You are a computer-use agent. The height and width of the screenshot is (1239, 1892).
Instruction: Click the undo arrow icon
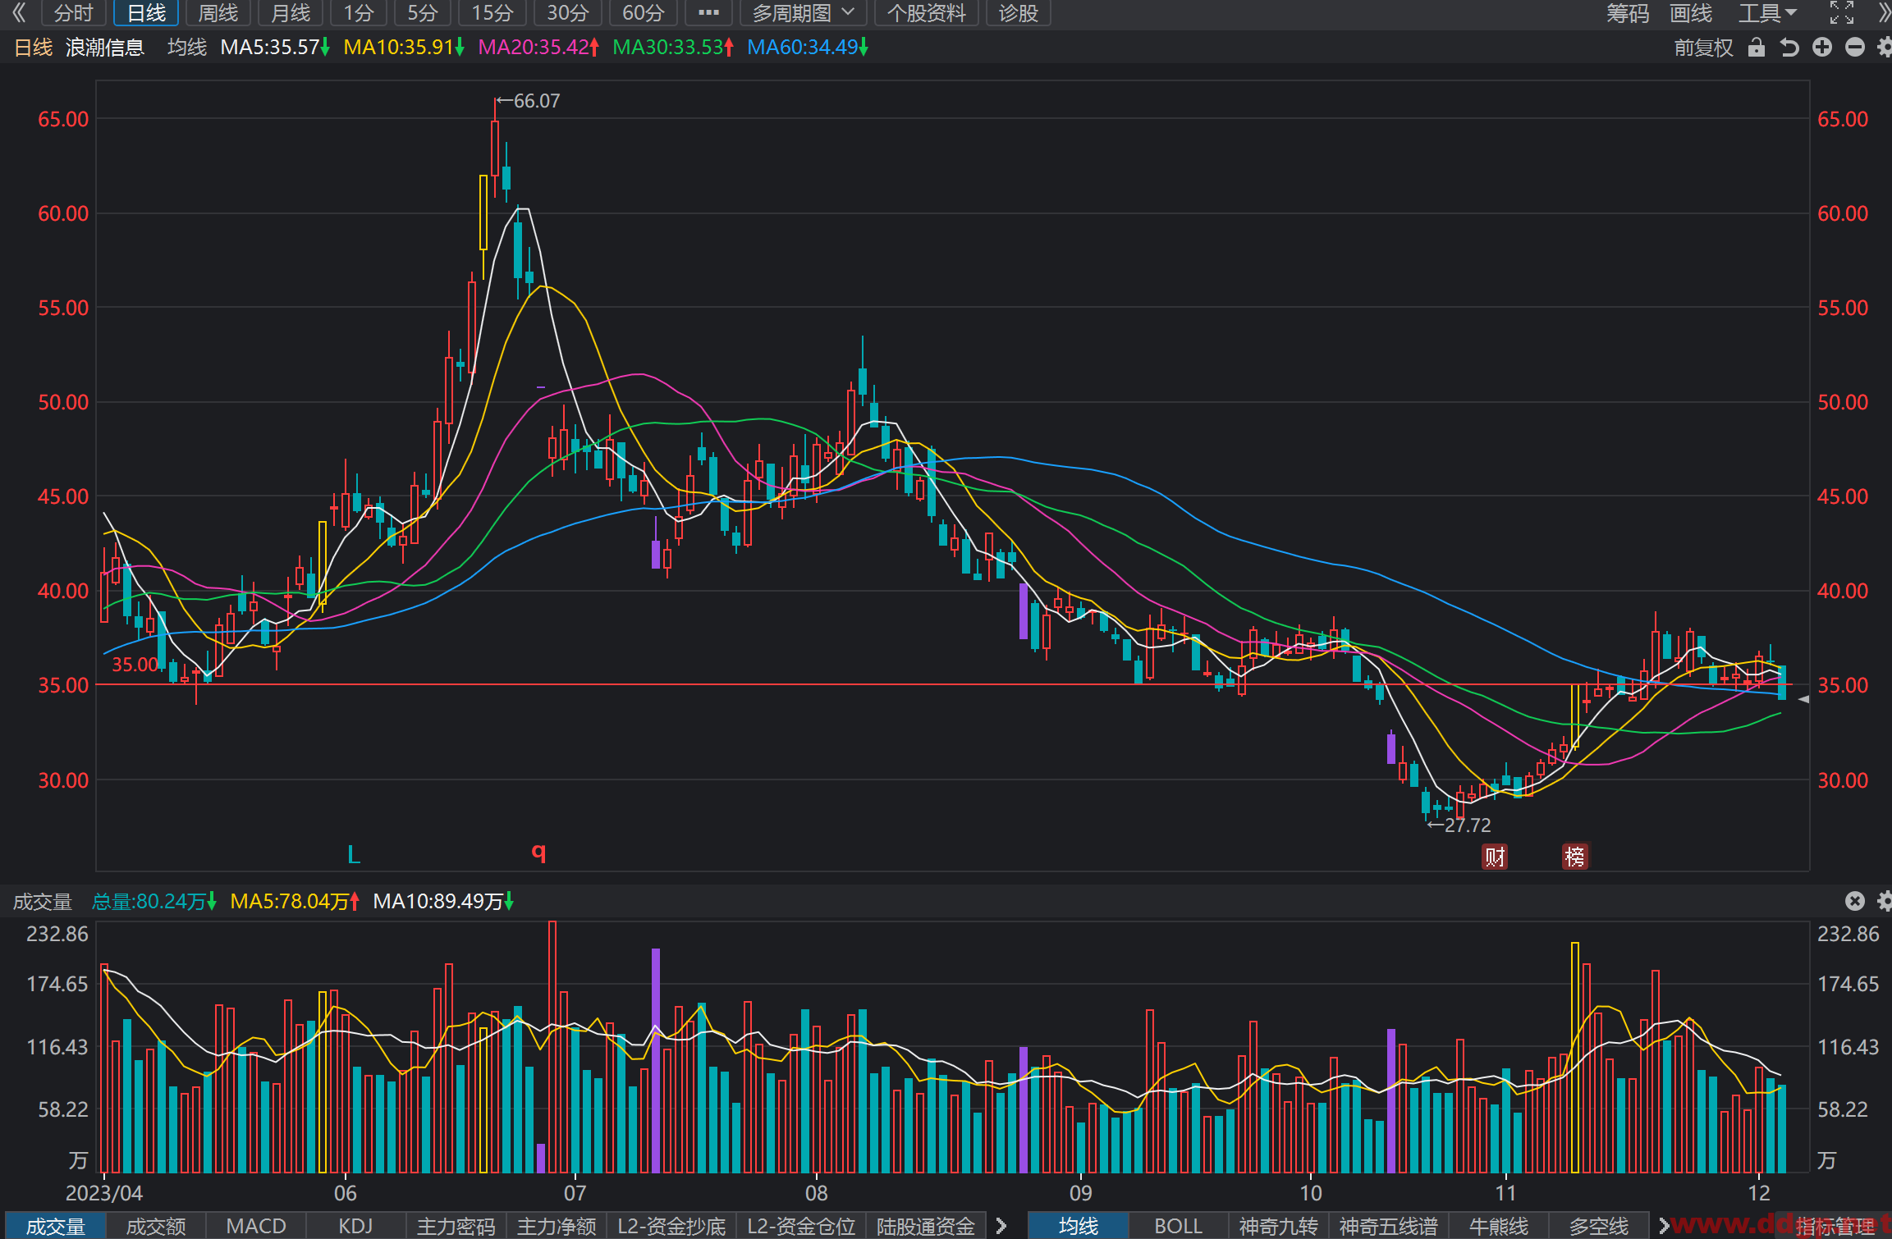pyautogui.click(x=1789, y=48)
